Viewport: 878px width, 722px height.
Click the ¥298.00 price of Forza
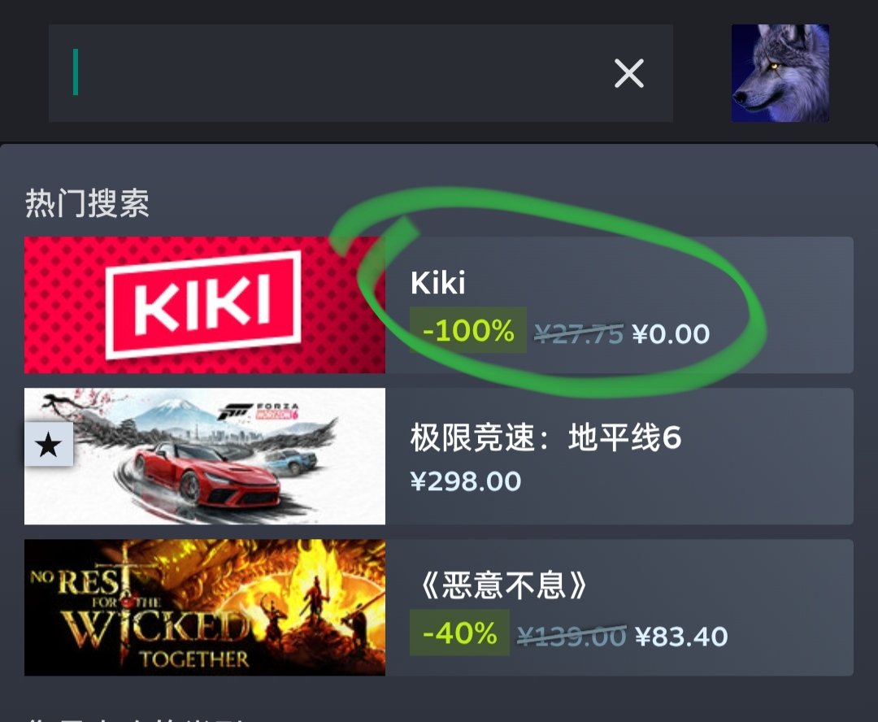tap(466, 481)
